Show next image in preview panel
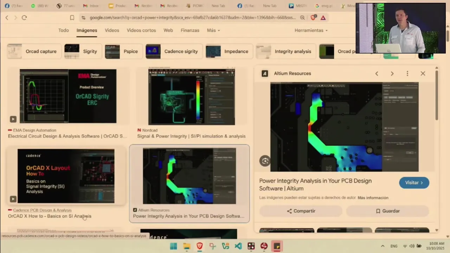 392,73
